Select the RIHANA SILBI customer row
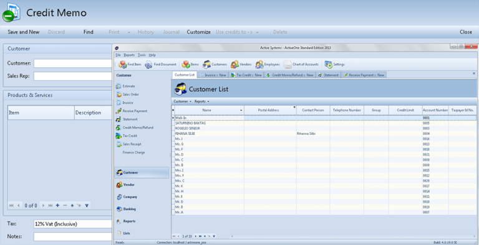The width and height of the screenshot is (479, 245). coord(325,134)
